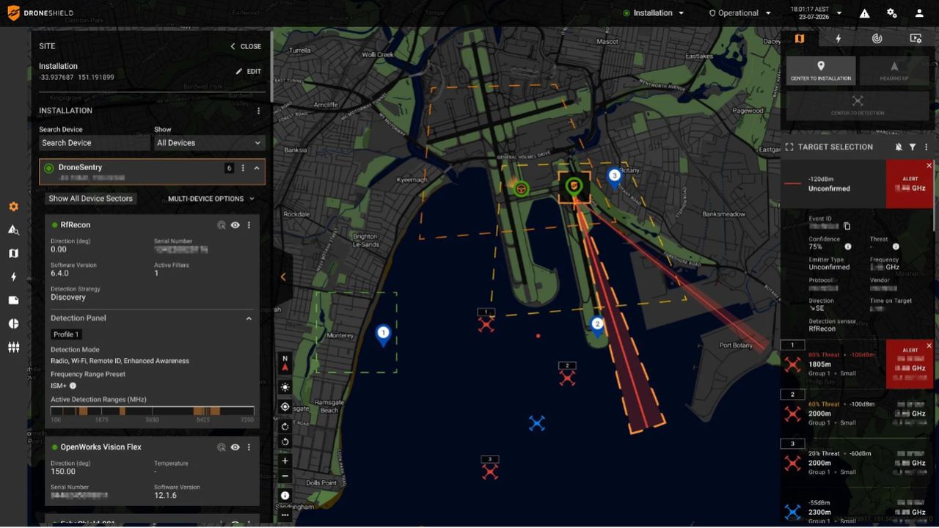
Task: Click Show All Device Sectors button
Action: click(91, 199)
